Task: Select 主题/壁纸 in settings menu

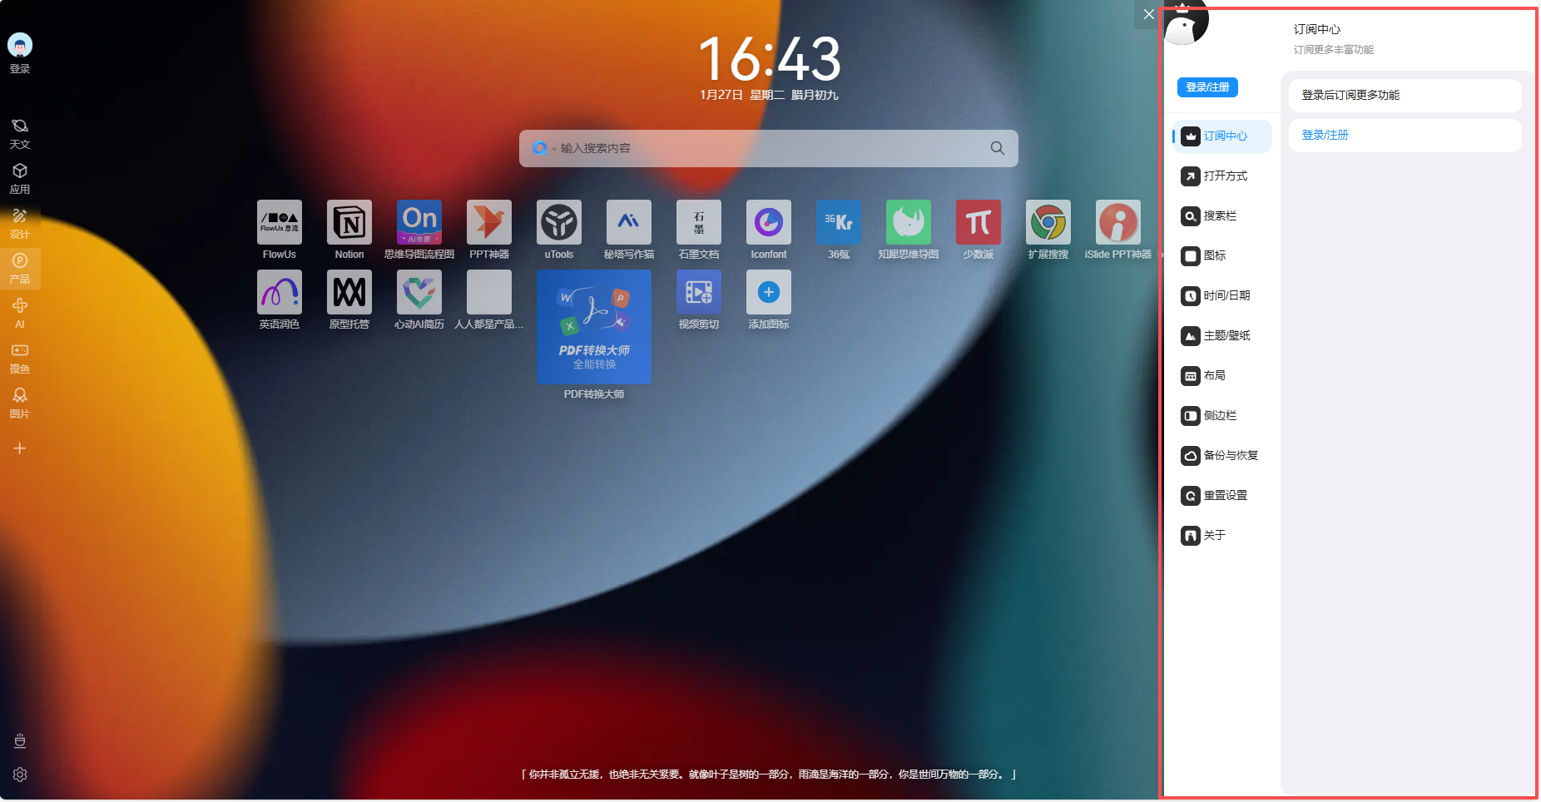Action: click(x=1226, y=335)
